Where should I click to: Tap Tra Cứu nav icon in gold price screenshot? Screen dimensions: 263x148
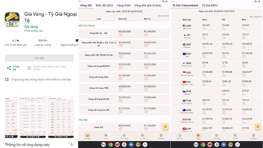pos(143,136)
